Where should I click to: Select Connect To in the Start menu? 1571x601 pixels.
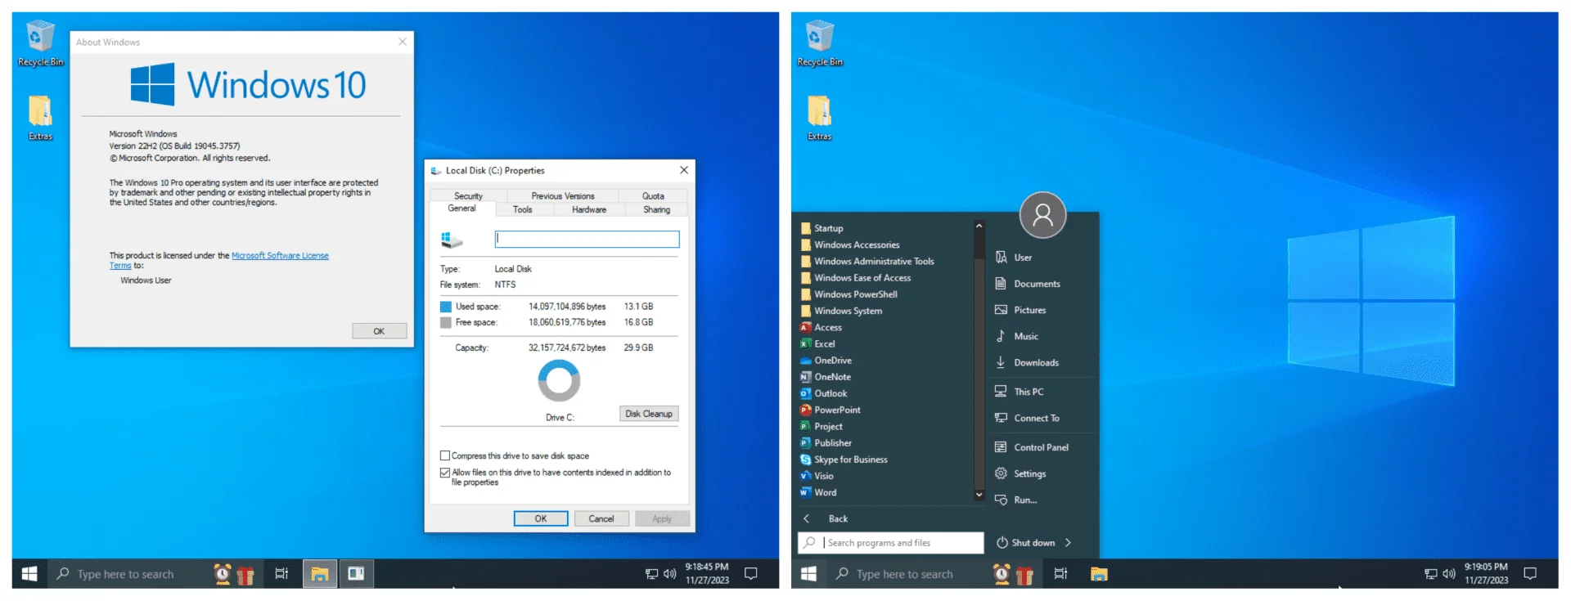point(1027,418)
